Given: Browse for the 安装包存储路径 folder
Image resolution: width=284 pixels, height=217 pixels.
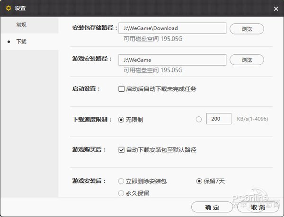Looking at the screenshot, I should click(x=247, y=29).
